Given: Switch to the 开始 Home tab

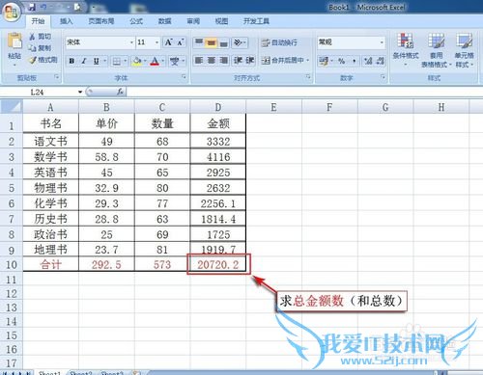Looking at the screenshot, I should pos(38,21).
